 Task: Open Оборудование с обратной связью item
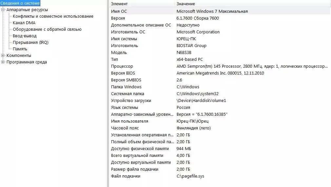[x=47, y=29]
